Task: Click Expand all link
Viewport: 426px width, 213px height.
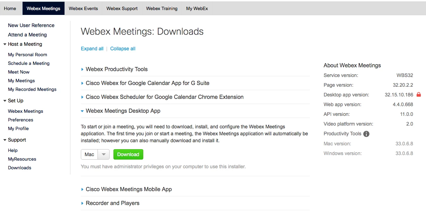Action: click(x=92, y=49)
